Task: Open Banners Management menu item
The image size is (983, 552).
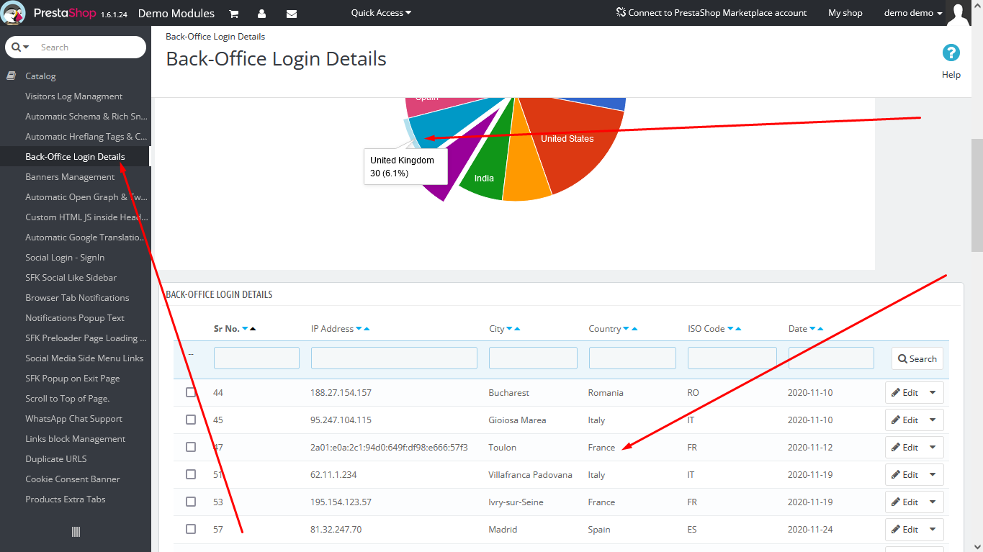Action: pyautogui.click(x=70, y=177)
